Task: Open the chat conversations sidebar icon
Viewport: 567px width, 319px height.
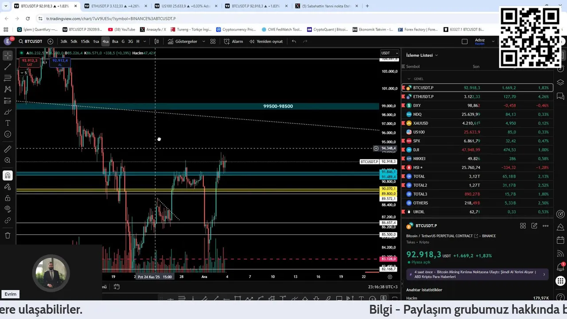Action: tap(560, 96)
